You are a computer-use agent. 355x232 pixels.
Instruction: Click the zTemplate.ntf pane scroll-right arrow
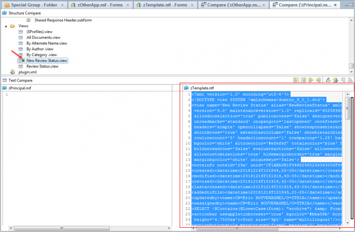click(x=340, y=228)
